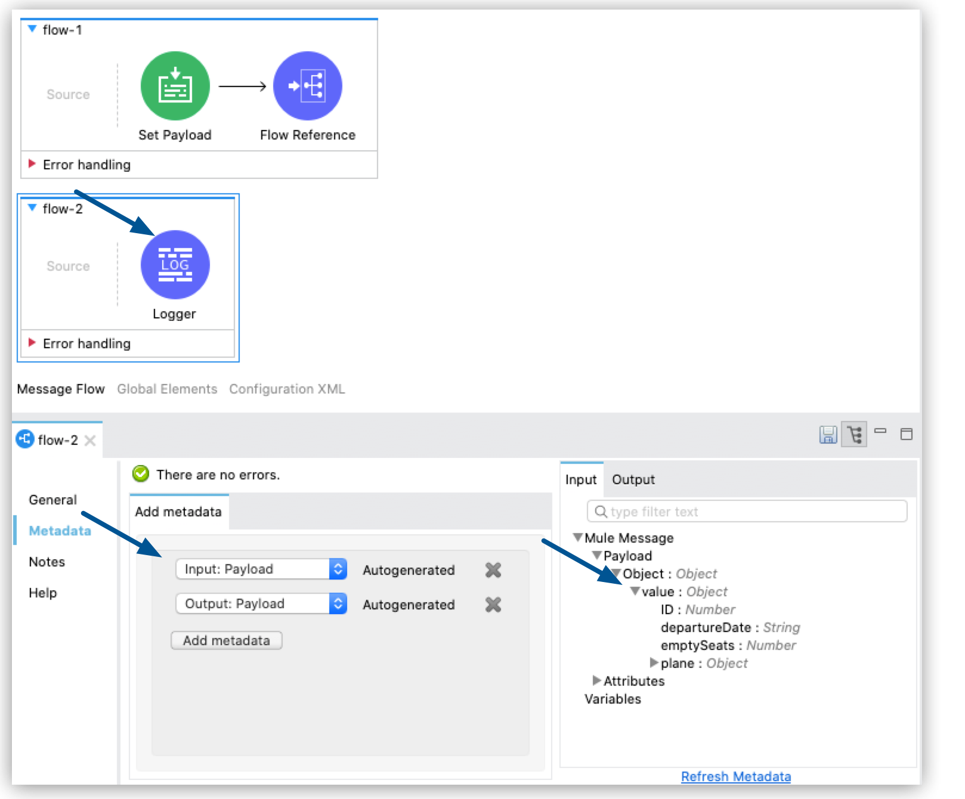Delete the Output: Payload metadata entry
Screen dimensions: 965x799
(x=493, y=605)
